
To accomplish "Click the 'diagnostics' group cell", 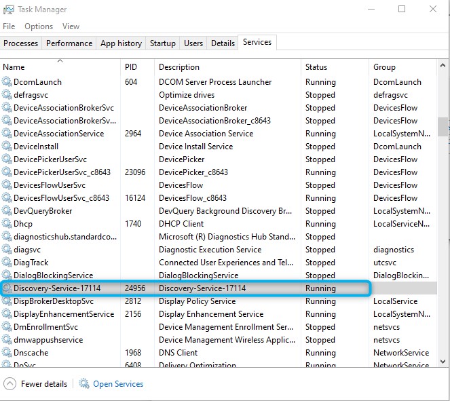I will pos(394,250).
